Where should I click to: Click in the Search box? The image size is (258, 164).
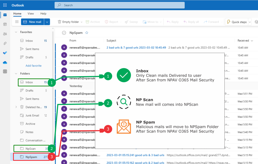click(119, 5)
